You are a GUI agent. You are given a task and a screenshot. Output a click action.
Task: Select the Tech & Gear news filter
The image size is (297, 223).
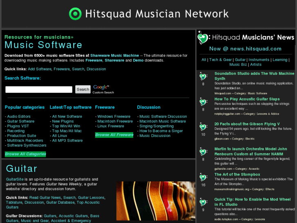click(221, 60)
